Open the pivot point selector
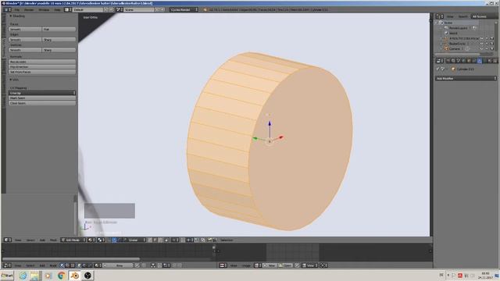This screenshot has width=500, height=281. (101, 240)
